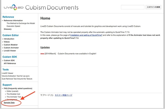Open FAQ (frequently asked questions)

coord(18,88)
